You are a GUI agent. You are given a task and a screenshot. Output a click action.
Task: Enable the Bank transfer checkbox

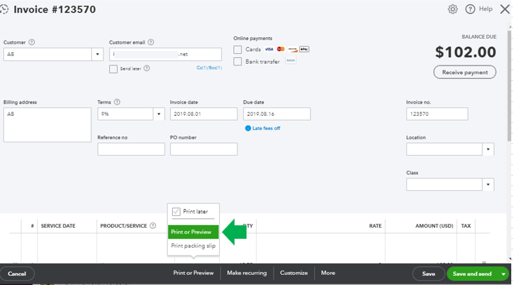coord(238,61)
